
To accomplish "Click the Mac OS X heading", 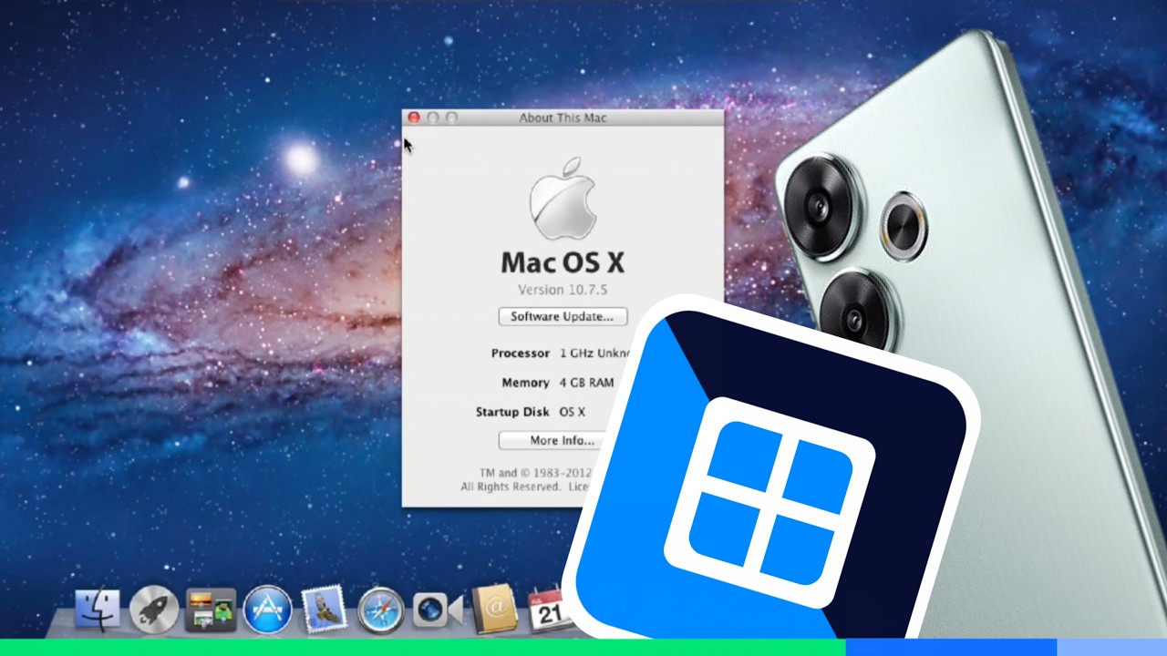I will pos(563,262).
